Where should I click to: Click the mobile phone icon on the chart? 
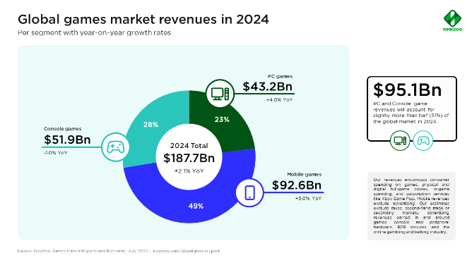(x=250, y=192)
